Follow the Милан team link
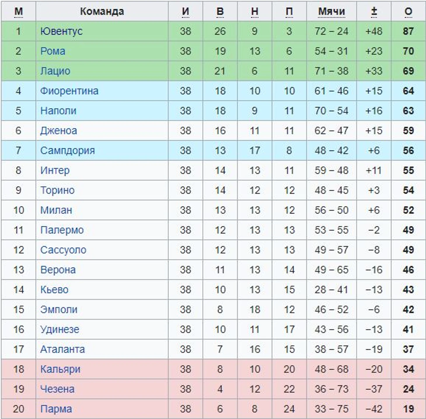The height and width of the screenshot is (419, 426). pos(56,210)
